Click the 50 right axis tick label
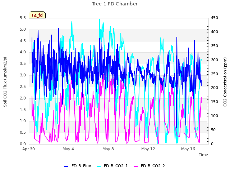Viewport: 230px width, 173px height. [213, 130]
